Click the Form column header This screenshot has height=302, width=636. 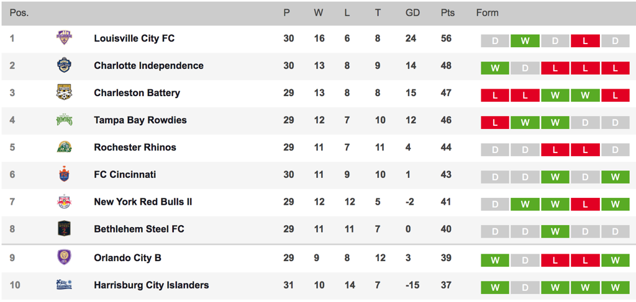pos(487,13)
